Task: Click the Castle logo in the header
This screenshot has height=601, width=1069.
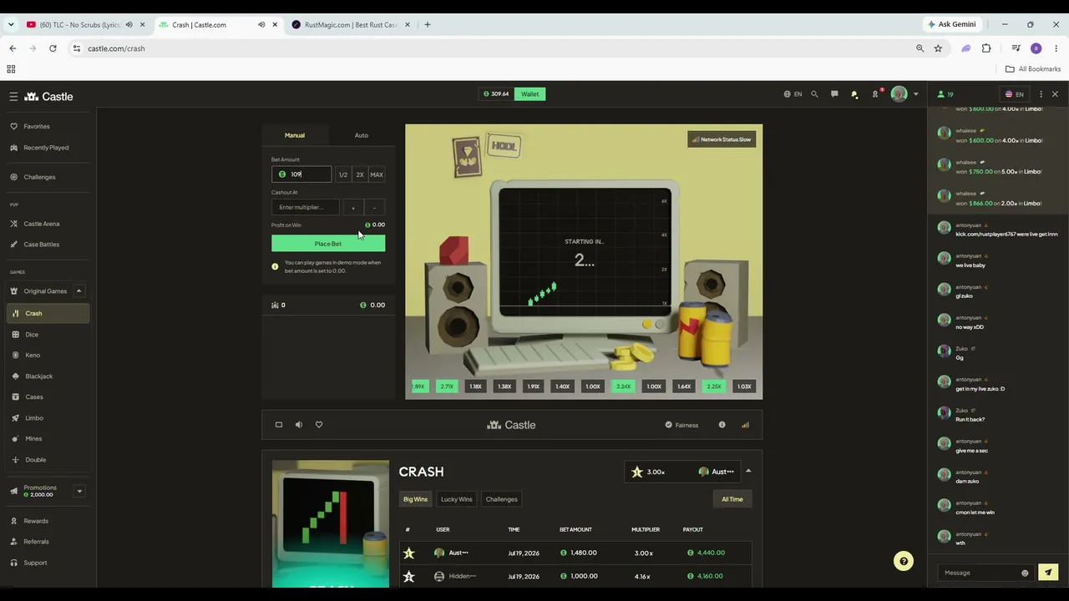Action: tap(48, 97)
